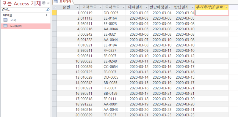
Task: Click the select-all corner box of datasheet
Action: (54, 7)
